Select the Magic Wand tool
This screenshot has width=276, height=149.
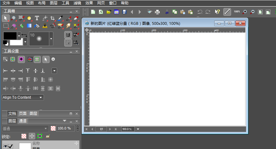point(13,26)
